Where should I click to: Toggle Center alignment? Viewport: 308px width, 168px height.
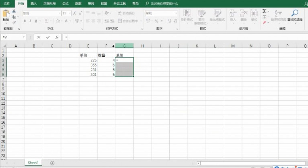(93, 21)
